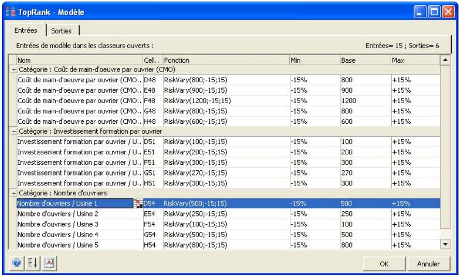Click the vertical scrollbar thumb

(x=445, y=147)
